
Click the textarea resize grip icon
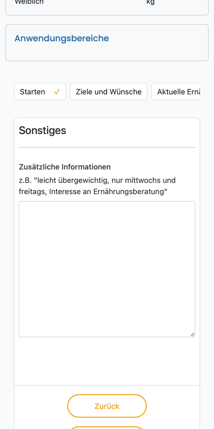click(192, 334)
